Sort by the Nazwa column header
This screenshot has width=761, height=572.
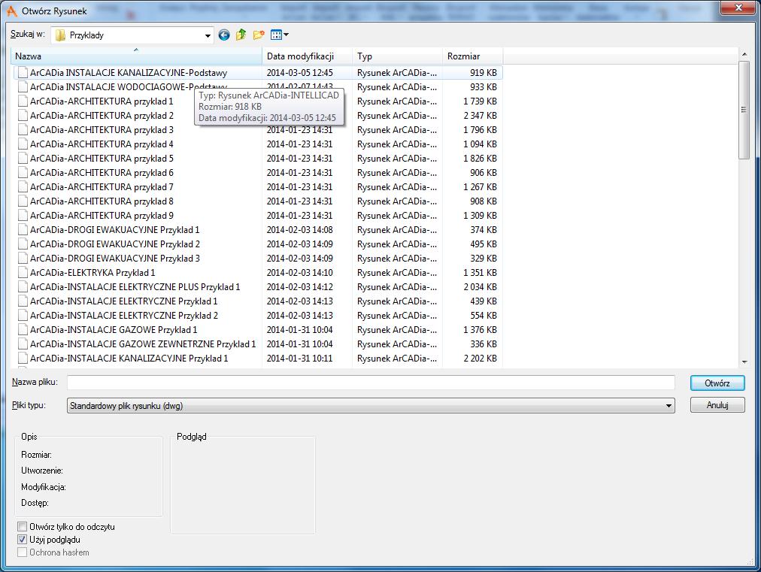(x=136, y=56)
